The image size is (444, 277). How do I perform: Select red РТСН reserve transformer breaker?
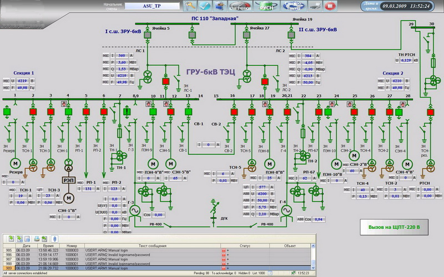(x=431, y=112)
